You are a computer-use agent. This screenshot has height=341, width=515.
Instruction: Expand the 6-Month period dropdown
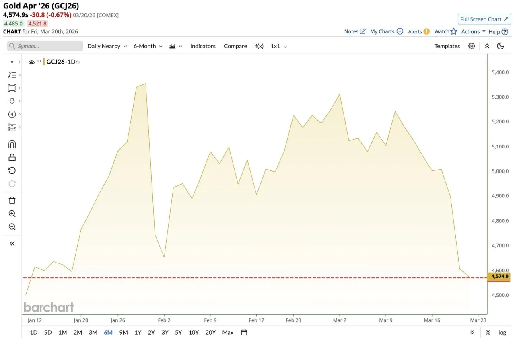(x=148, y=46)
